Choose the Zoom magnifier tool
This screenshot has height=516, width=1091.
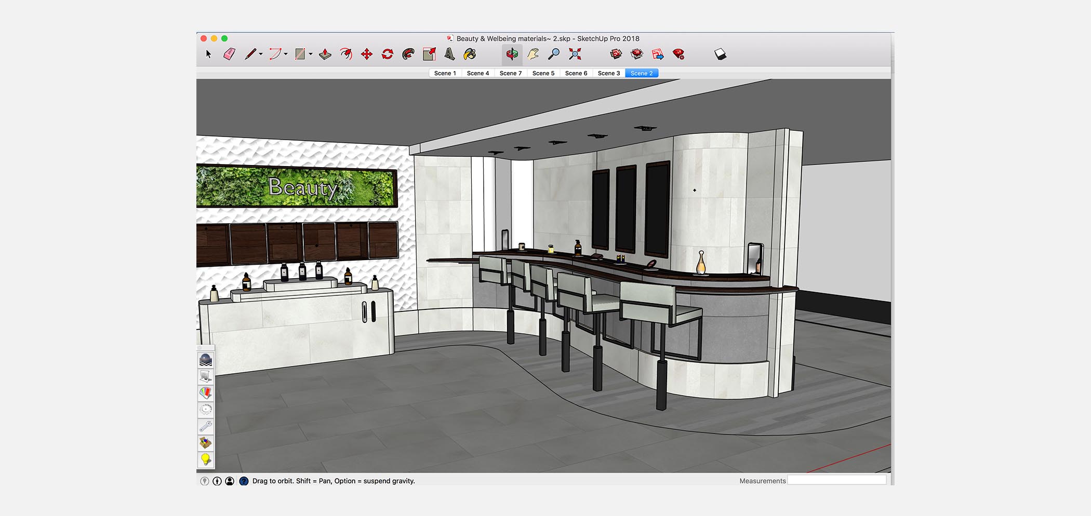pyautogui.click(x=554, y=54)
